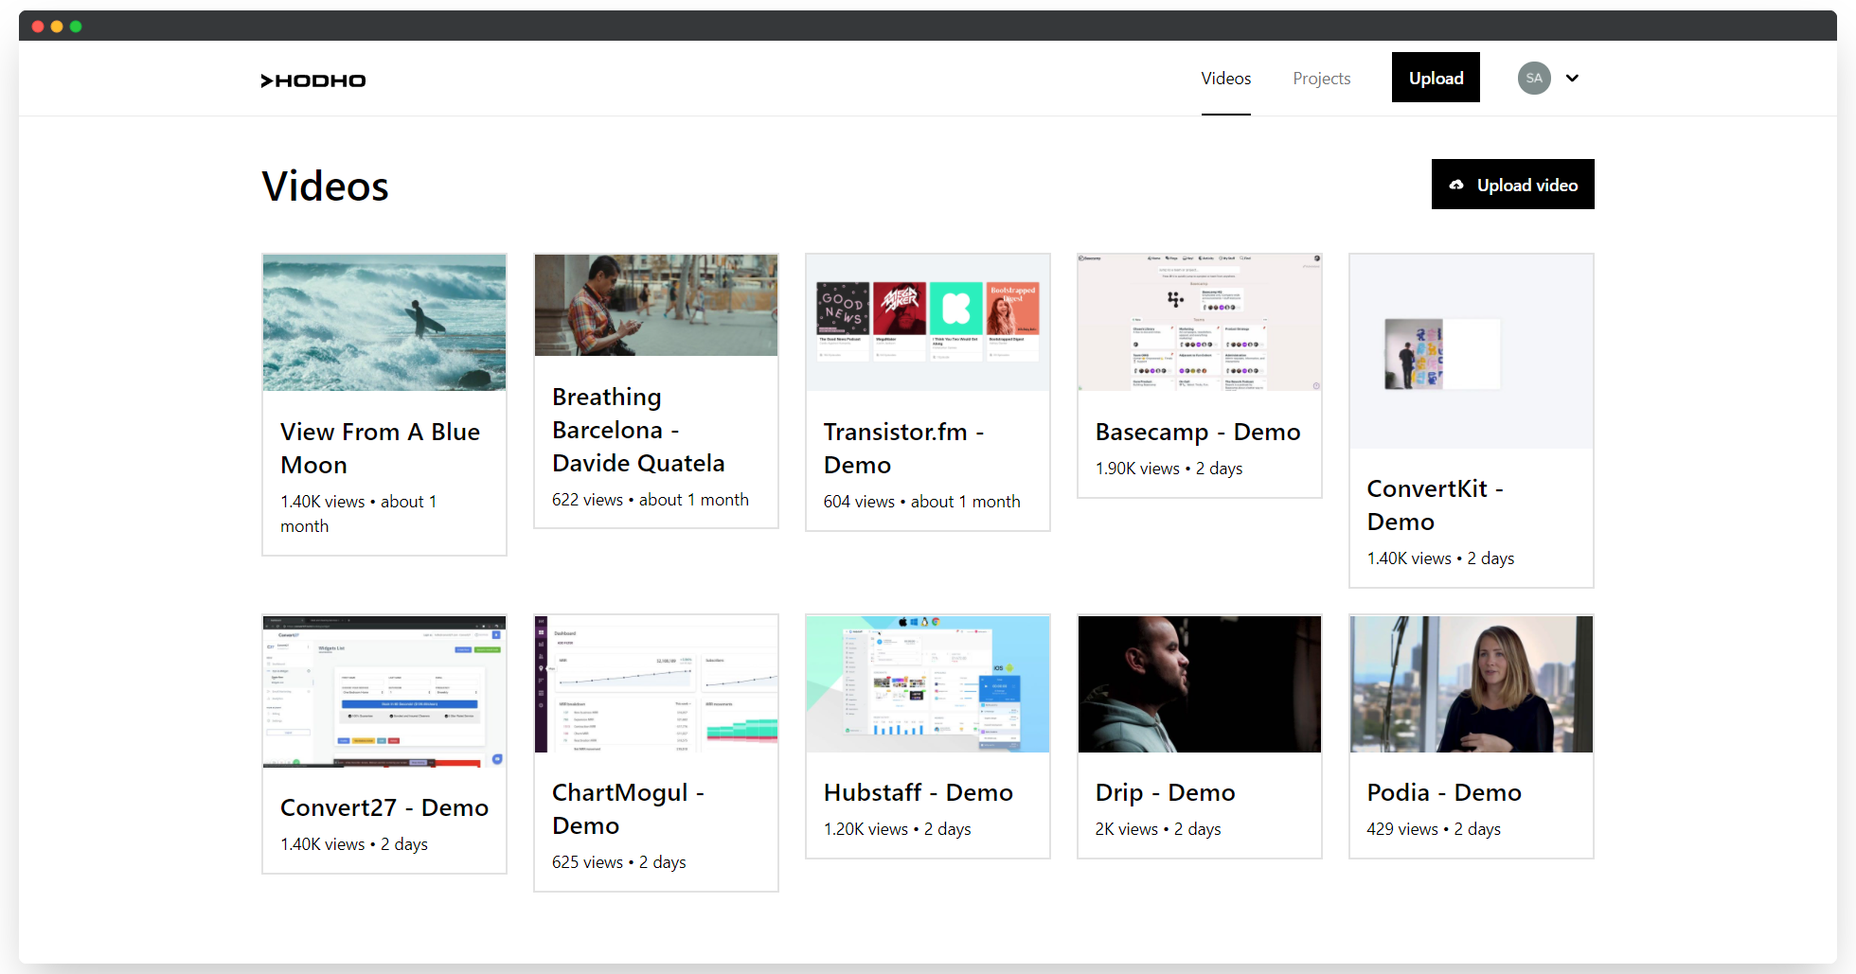Screen dimensions: 1856x974
Task: Click the HODHO logo
Action: [313, 80]
